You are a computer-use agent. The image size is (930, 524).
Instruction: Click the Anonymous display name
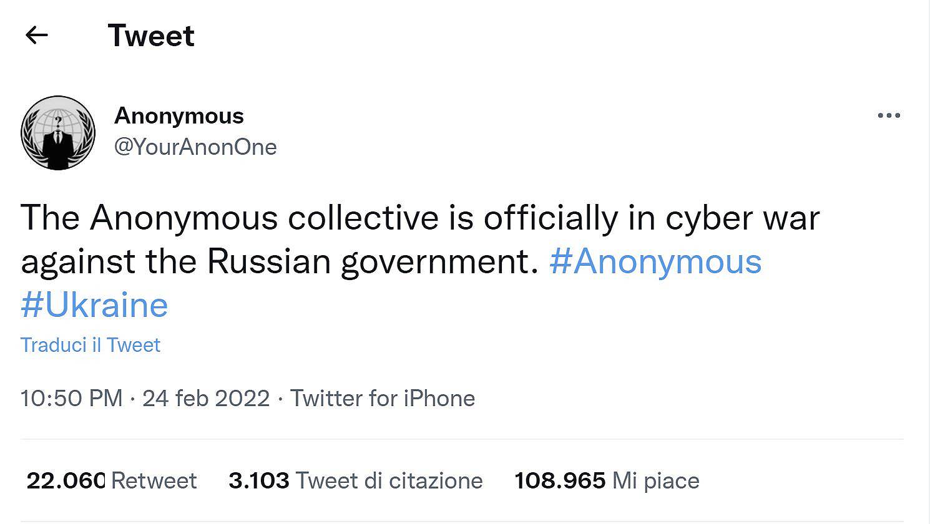pyautogui.click(x=179, y=115)
